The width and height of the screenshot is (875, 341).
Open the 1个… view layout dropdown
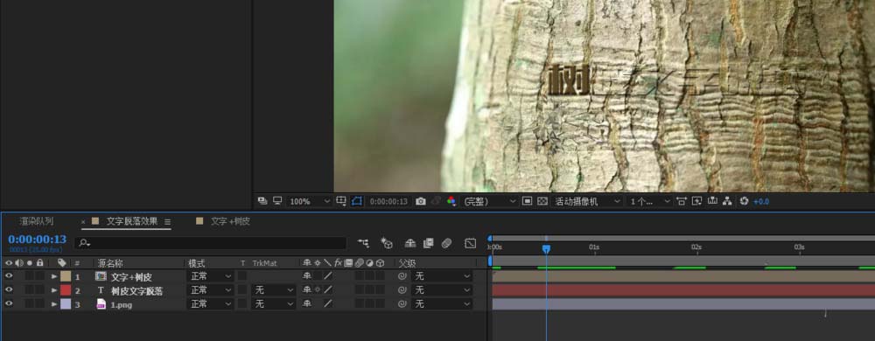tap(649, 201)
